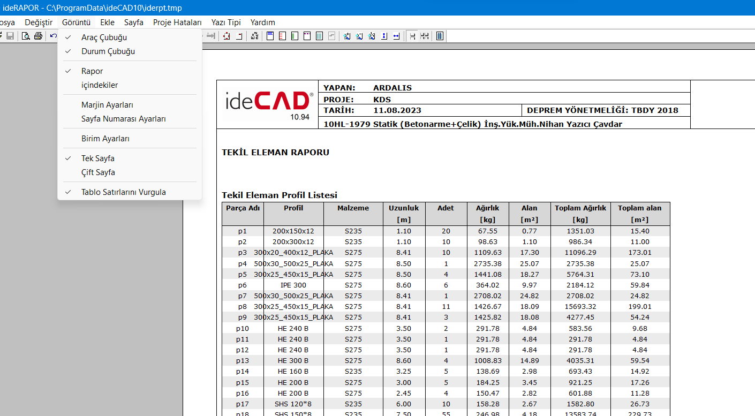This screenshot has height=416, width=755.
Task: Click the page icon with purple dashed top
Action: coord(307,36)
